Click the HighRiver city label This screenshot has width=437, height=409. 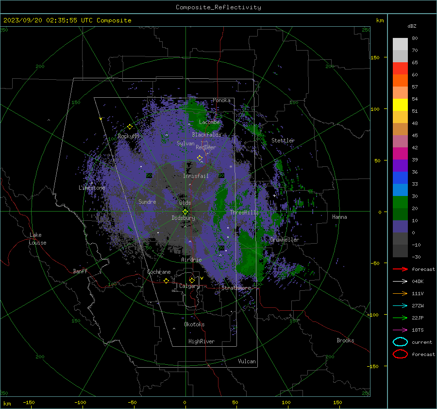tap(202, 341)
